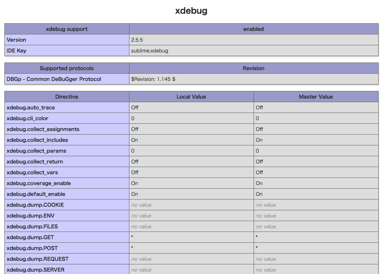Click the Directive column header

click(67, 97)
